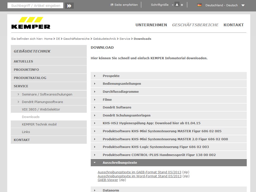Collapse the Ausschreibungstexte section
The image size is (256, 192).
(x=169, y=162)
